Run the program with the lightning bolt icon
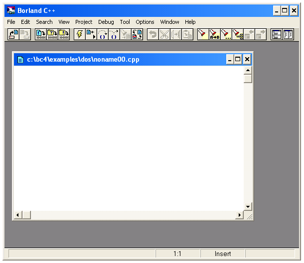304x263 pixels. [x=80, y=34]
